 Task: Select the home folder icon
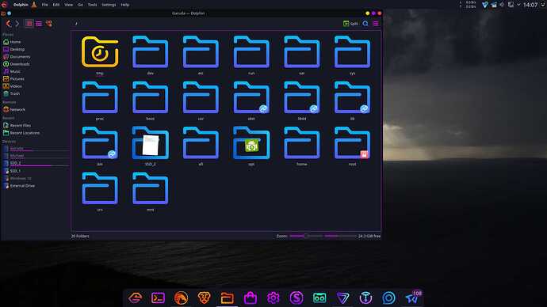302,143
